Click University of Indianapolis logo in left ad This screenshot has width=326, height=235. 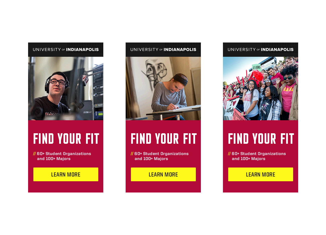tap(66, 49)
